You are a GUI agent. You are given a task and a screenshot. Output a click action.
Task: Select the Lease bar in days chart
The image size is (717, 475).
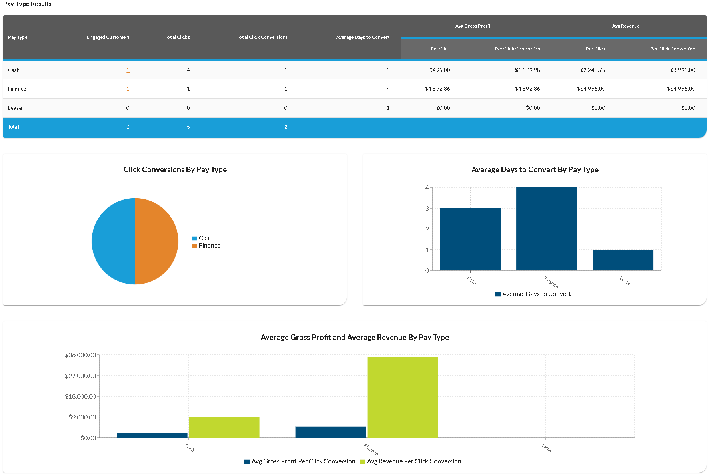tap(623, 260)
